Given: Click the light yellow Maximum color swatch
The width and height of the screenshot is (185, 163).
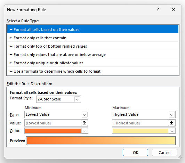Looking at the screenshot, I should click(140, 131).
